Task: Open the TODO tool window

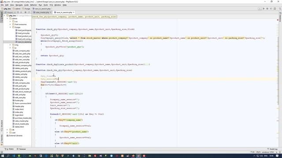Action: pyautogui.click(x=9, y=149)
